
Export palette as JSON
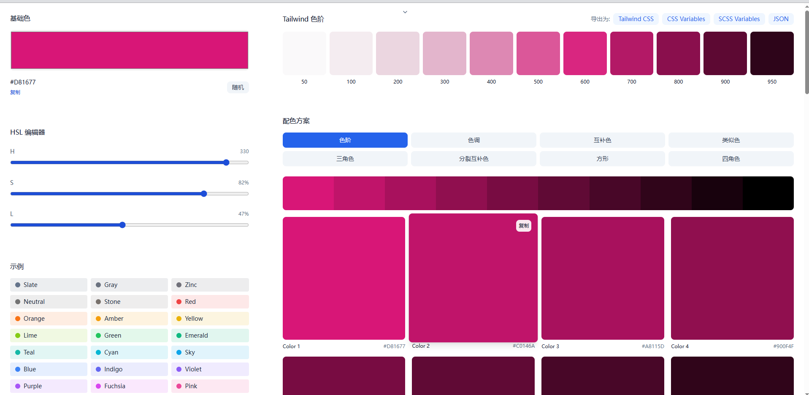tap(780, 19)
